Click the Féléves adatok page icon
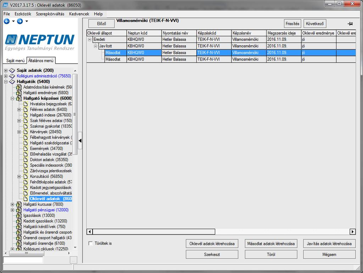 [x=26, y=110]
